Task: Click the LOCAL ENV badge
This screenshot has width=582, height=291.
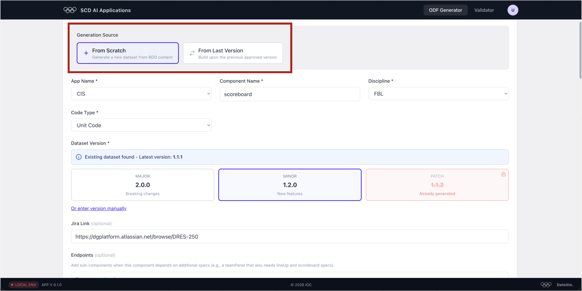Action: [x=23, y=285]
